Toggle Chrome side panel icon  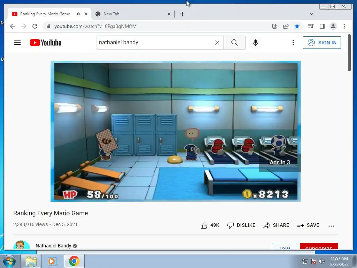(x=322, y=26)
